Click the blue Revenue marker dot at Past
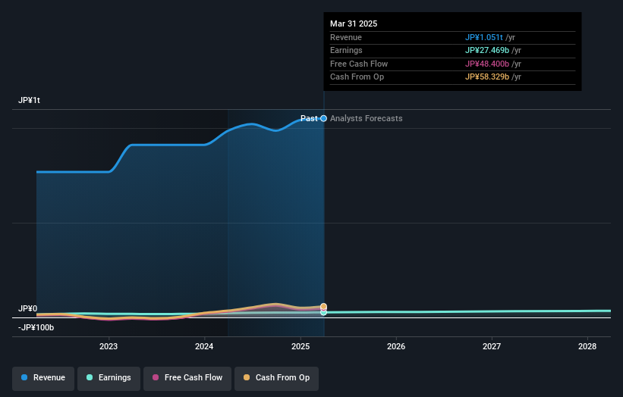 tap(324, 118)
